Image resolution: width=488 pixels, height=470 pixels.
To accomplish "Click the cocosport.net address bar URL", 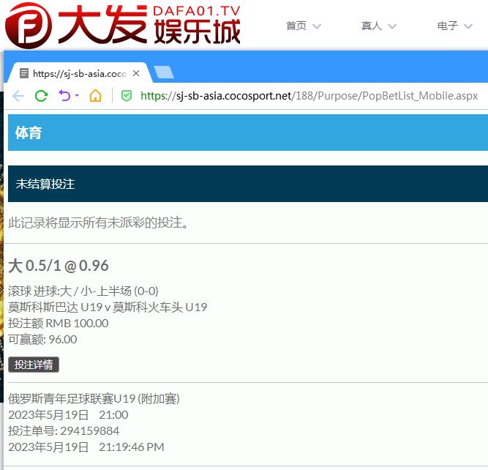I will [309, 96].
